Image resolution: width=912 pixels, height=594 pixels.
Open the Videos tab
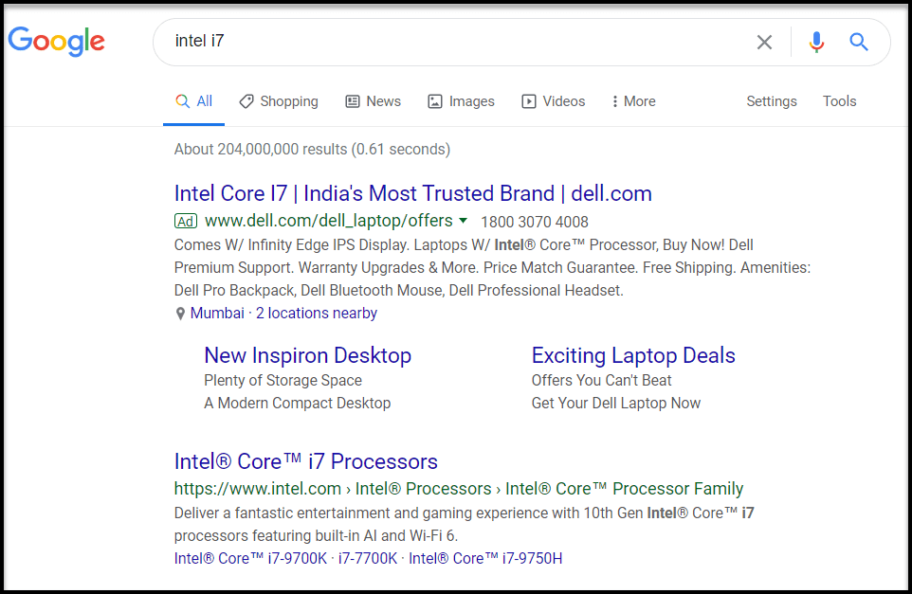tap(553, 101)
